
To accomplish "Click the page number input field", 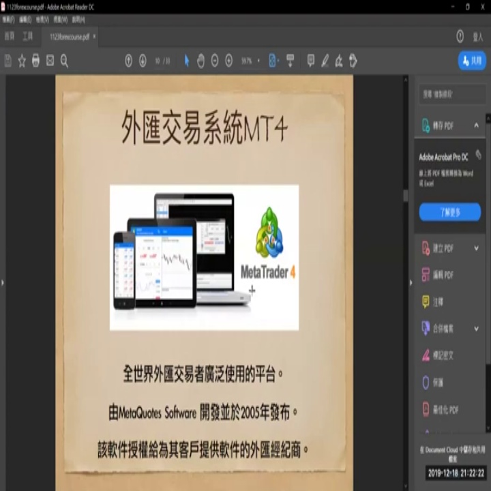I will (158, 61).
